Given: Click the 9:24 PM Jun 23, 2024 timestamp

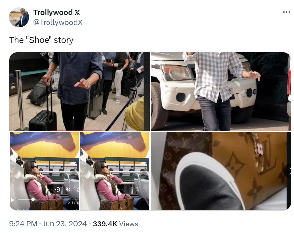Looking at the screenshot, I should 48,224.
